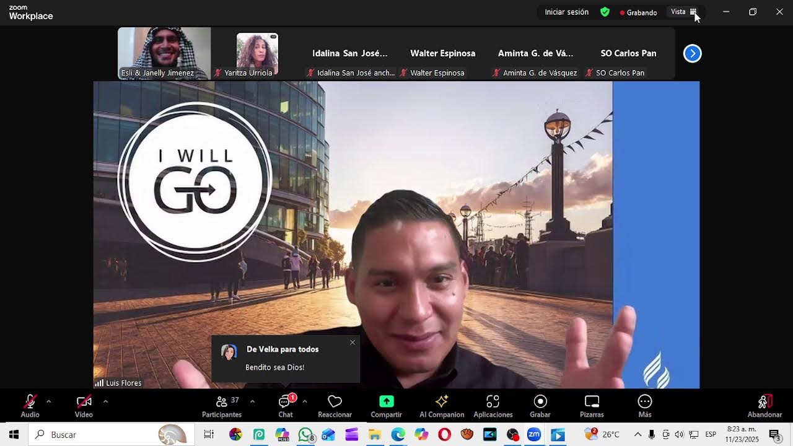Open Copilot from the taskbar

pos(421,435)
